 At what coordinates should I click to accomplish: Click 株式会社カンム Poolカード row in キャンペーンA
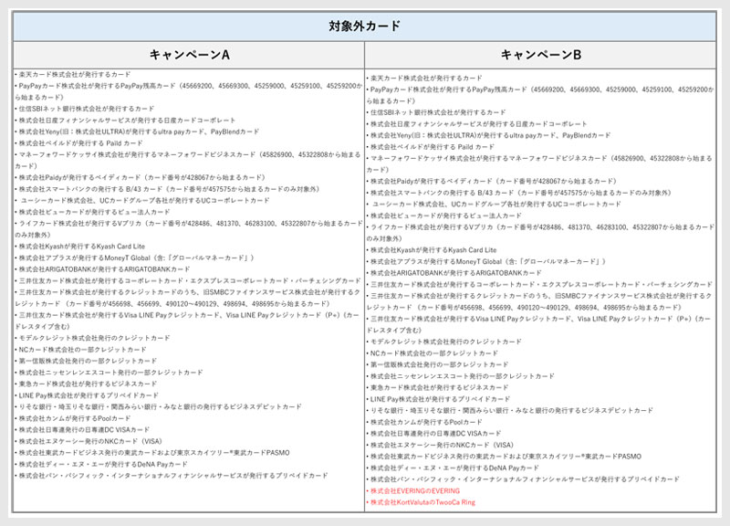tap(73, 418)
